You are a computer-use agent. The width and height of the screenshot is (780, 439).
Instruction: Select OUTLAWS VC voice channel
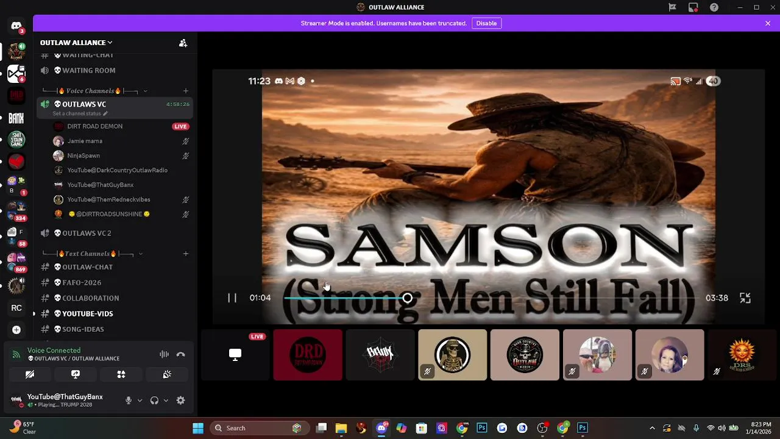115,107
